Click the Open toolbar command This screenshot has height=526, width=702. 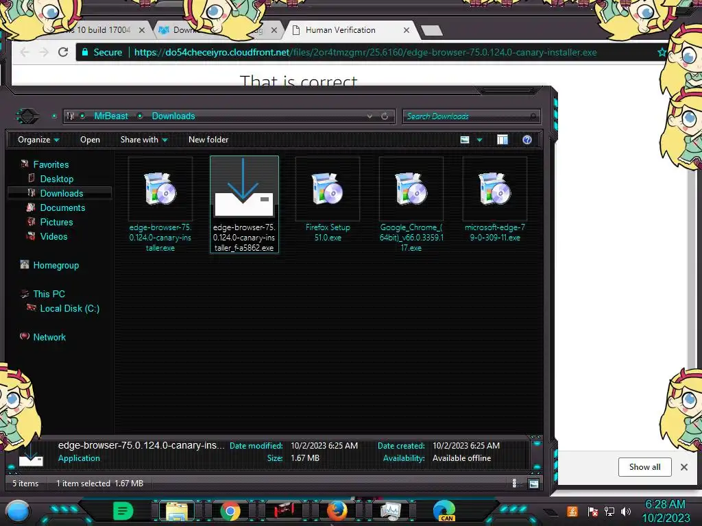click(x=90, y=140)
